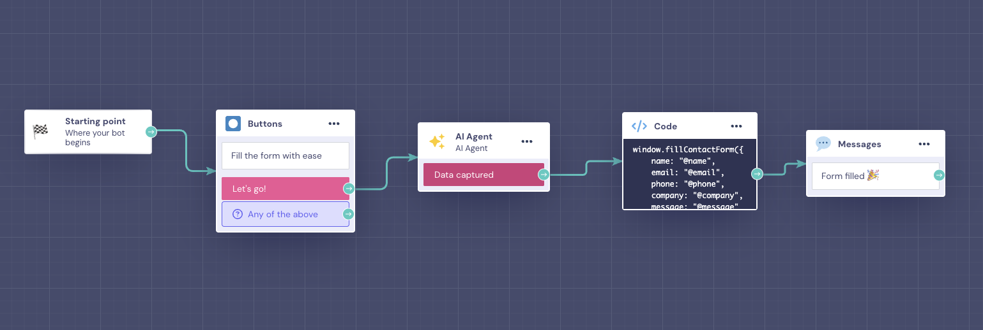Viewport: 983px width, 330px height.
Task: Click the Messages speech bubble icon
Action: click(823, 144)
